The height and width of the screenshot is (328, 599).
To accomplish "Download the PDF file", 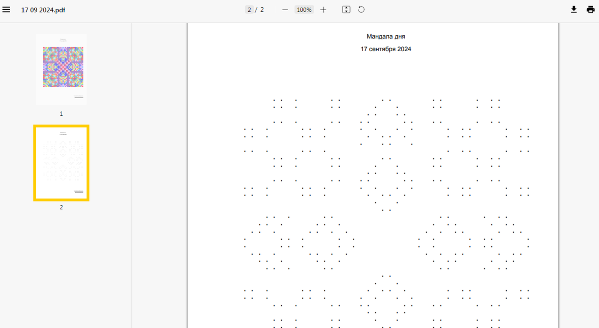I will 574,10.
